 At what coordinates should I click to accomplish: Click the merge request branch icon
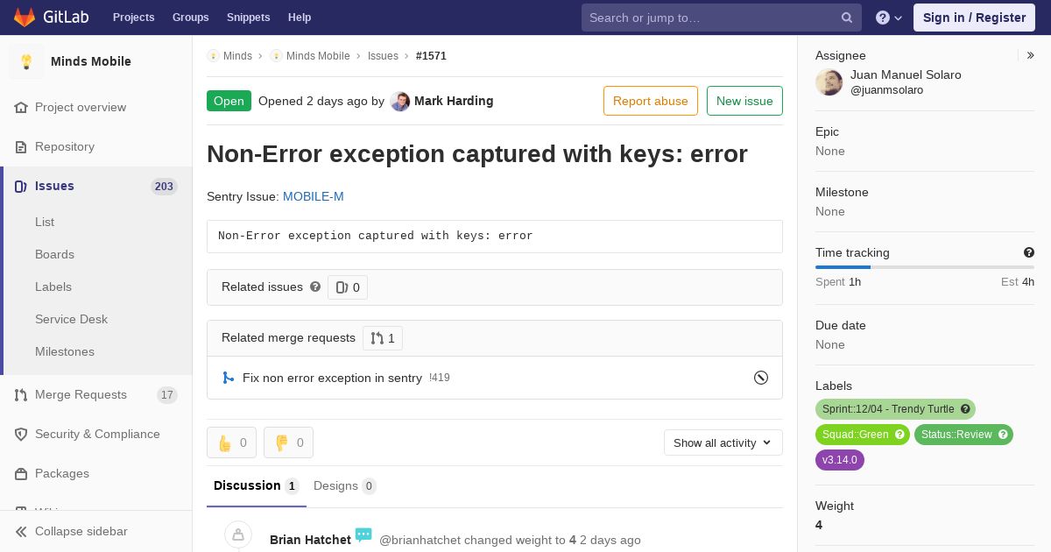pos(228,378)
